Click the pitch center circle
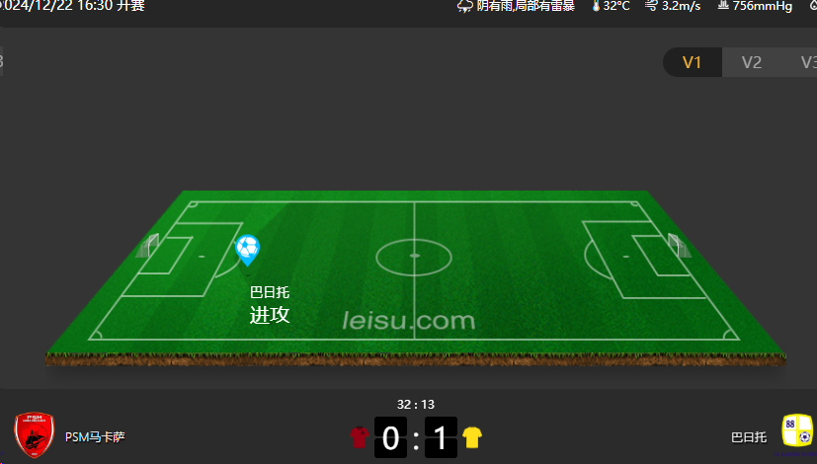The width and height of the screenshot is (817, 464). (x=414, y=257)
